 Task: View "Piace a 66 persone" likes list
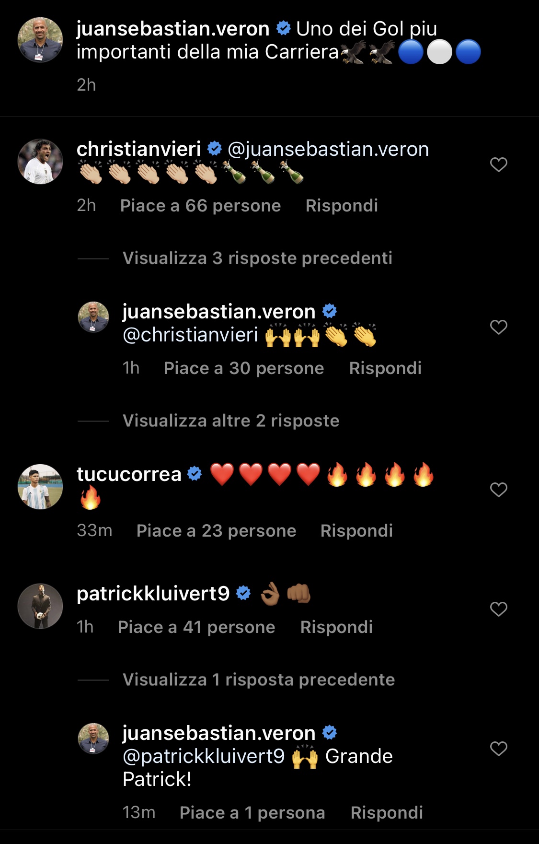201,206
